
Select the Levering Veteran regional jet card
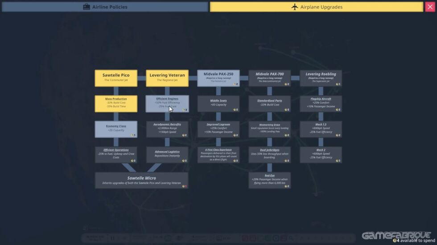[x=167, y=78]
